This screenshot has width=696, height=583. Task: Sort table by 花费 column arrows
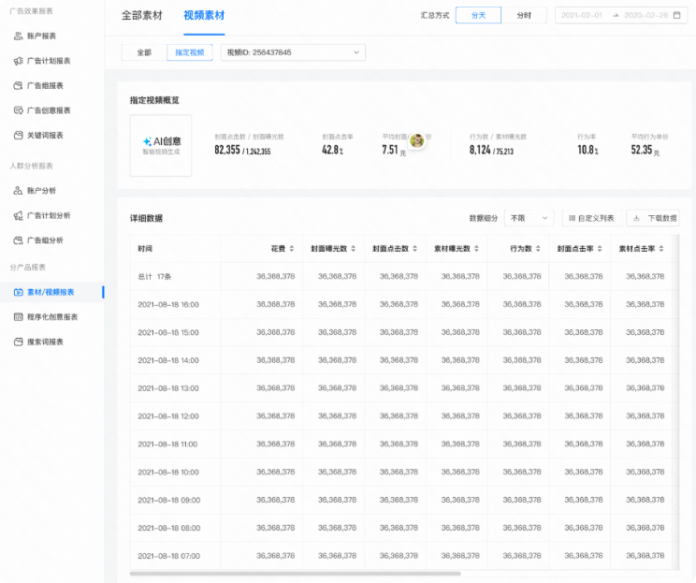pyautogui.click(x=292, y=249)
